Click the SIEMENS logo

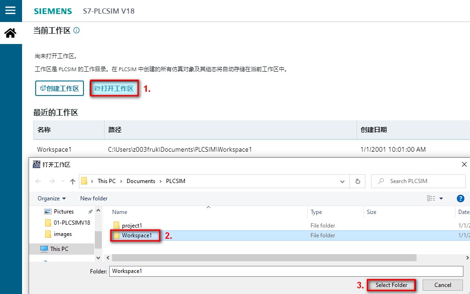click(53, 11)
